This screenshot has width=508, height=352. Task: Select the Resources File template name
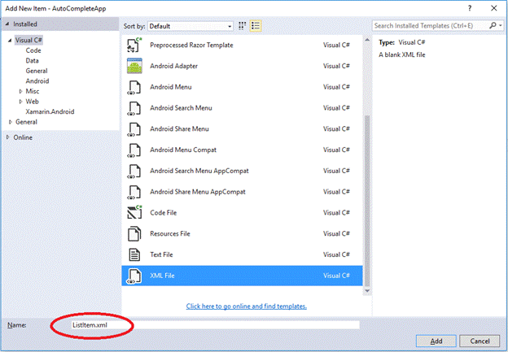point(170,233)
